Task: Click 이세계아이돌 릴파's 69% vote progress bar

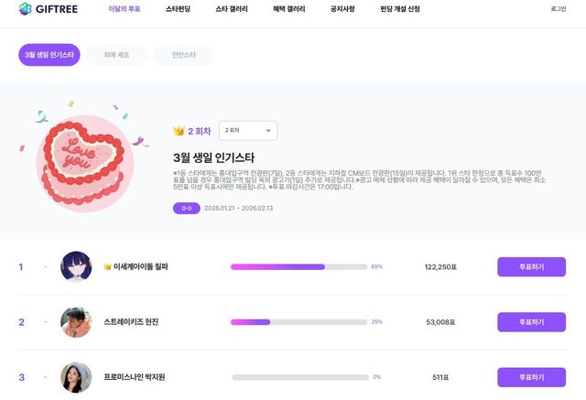Action: click(298, 266)
